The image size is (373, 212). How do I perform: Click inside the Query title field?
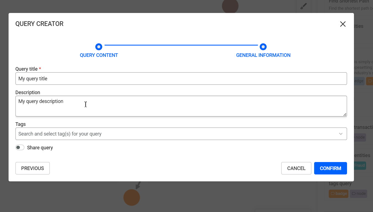point(181,78)
